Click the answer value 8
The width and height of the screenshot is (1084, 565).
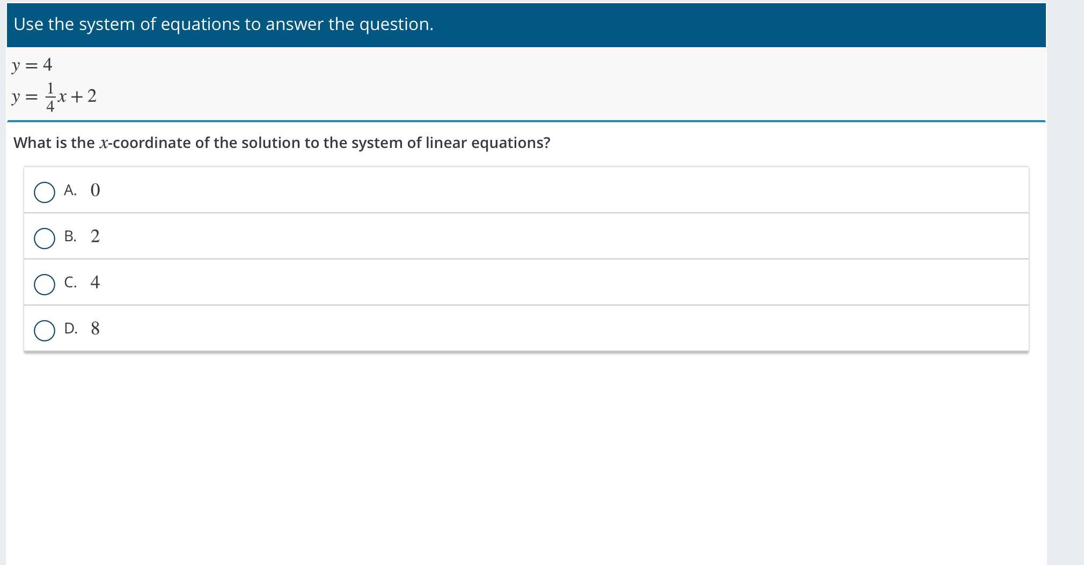tap(95, 329)
